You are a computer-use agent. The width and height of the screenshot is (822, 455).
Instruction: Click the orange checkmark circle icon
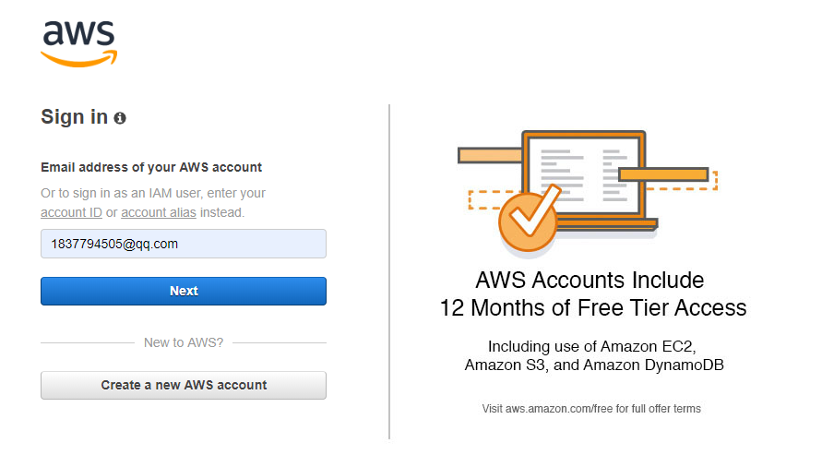click(528, 221)
